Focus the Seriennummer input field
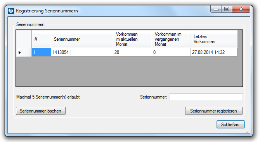 206,97
